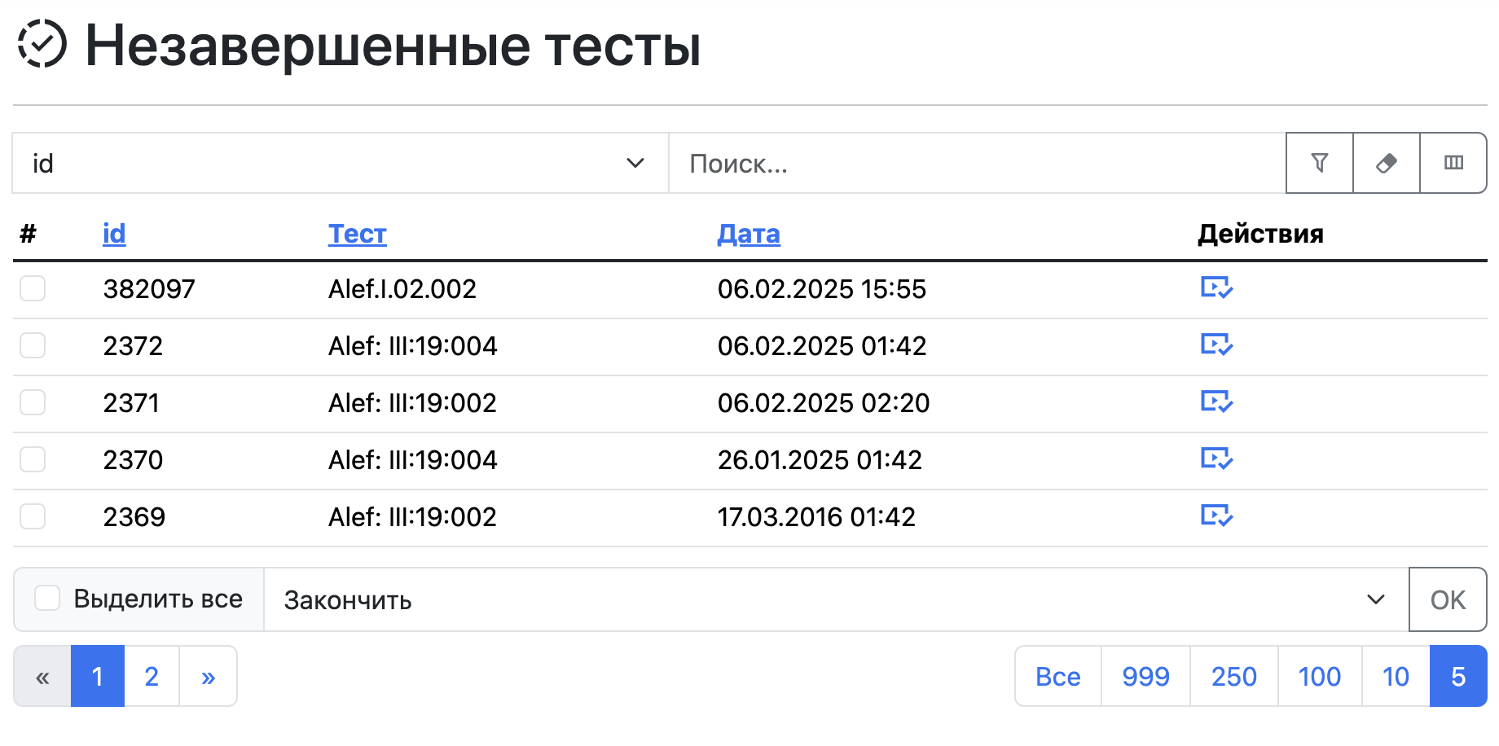Click the 'Поиск...' search input field
Image resolution: width=1499 pixels, height=746 pixels.
coord(976,163)
